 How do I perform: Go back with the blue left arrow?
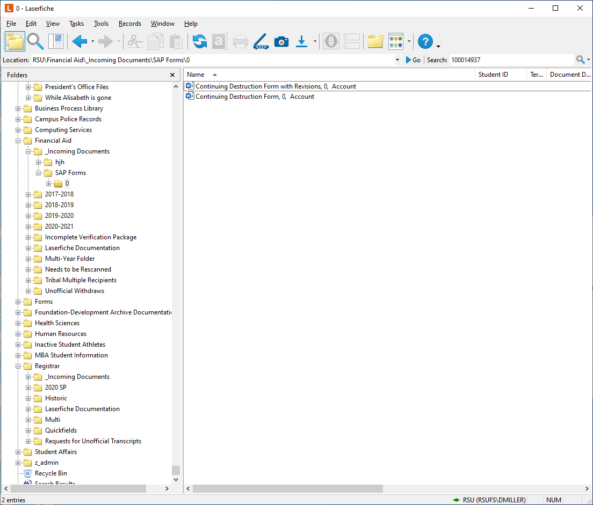coord(80,41)
